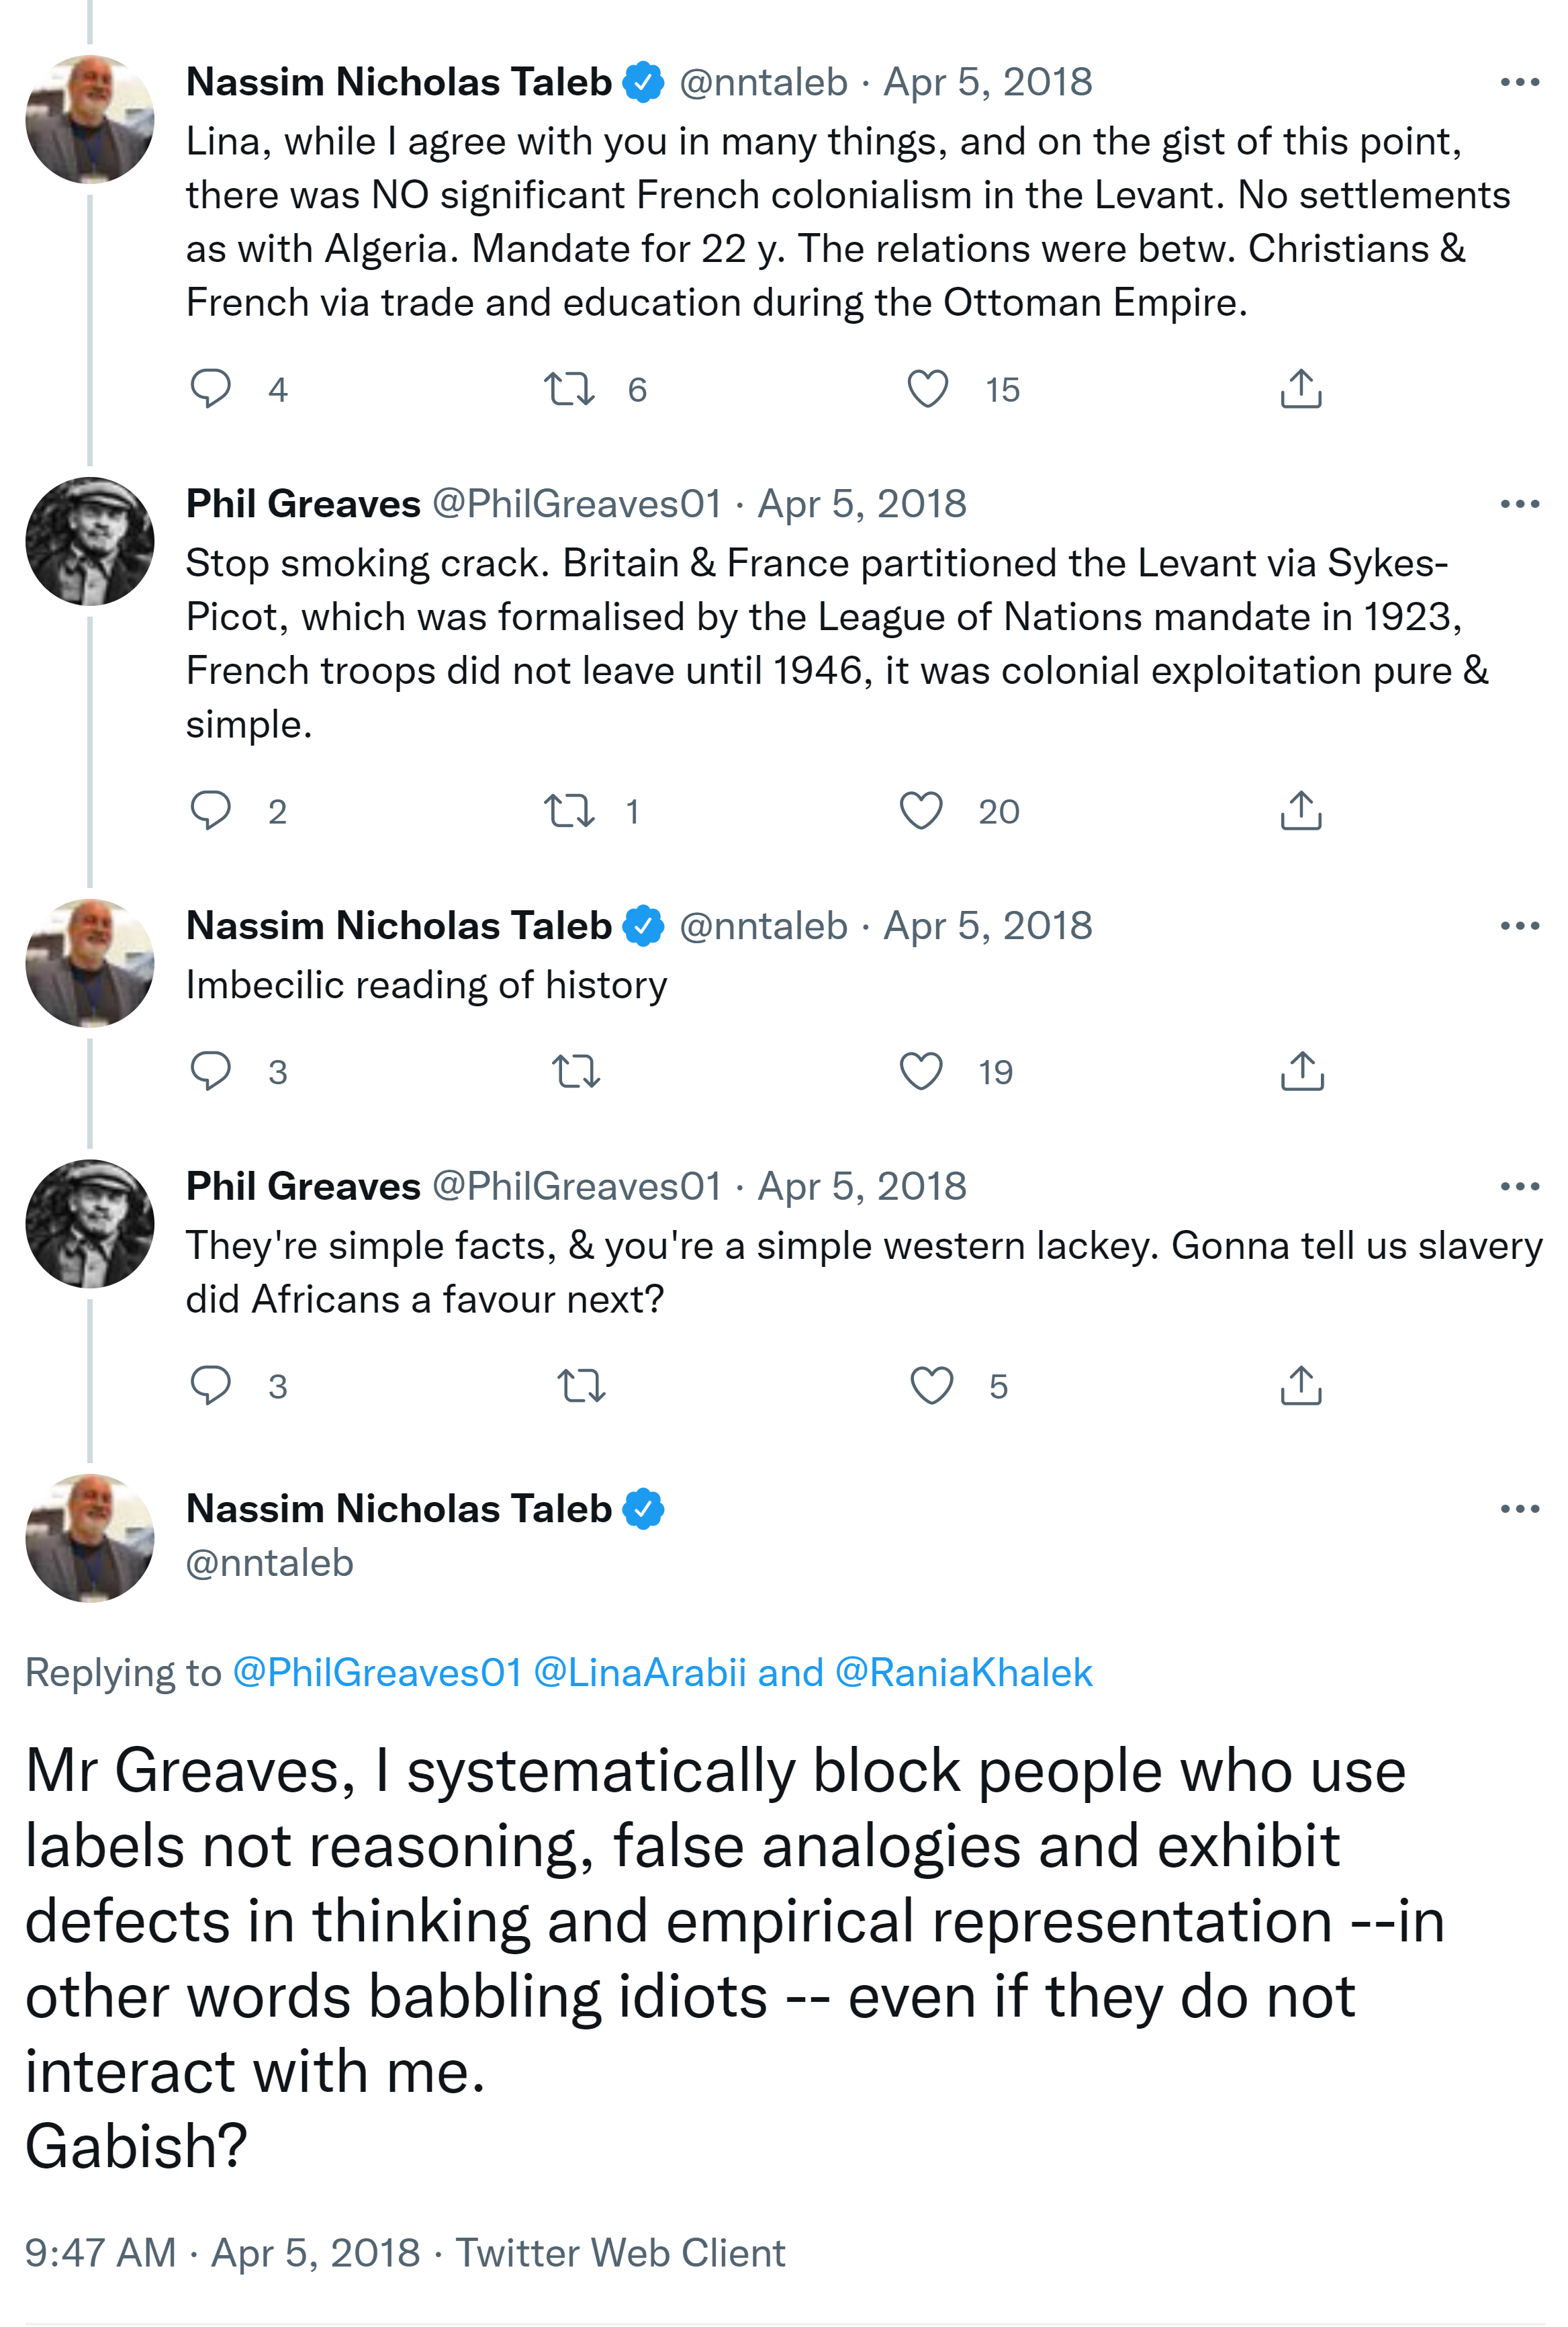Share Taleb's first tweet in thread

pos(1300,388)
